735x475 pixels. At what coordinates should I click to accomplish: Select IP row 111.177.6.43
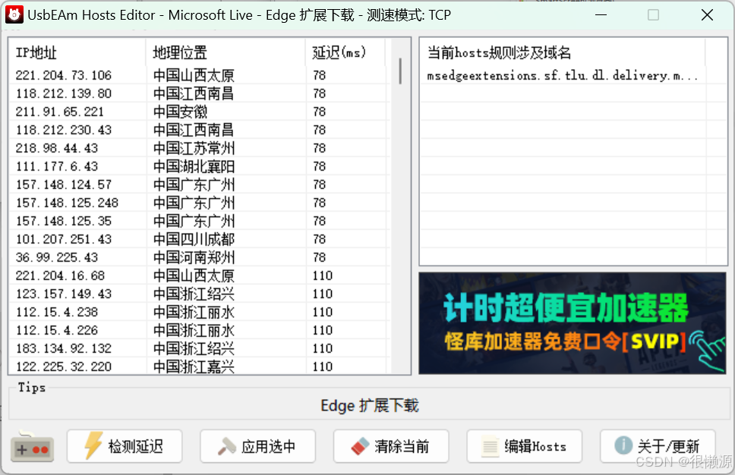(x=199, y=167)
